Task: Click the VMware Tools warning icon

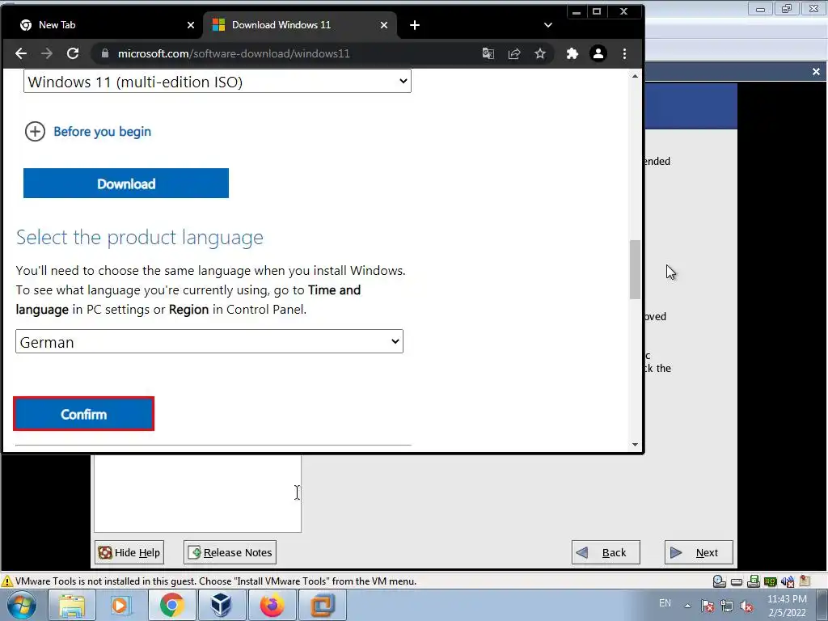Action: (x=6, y=581)
